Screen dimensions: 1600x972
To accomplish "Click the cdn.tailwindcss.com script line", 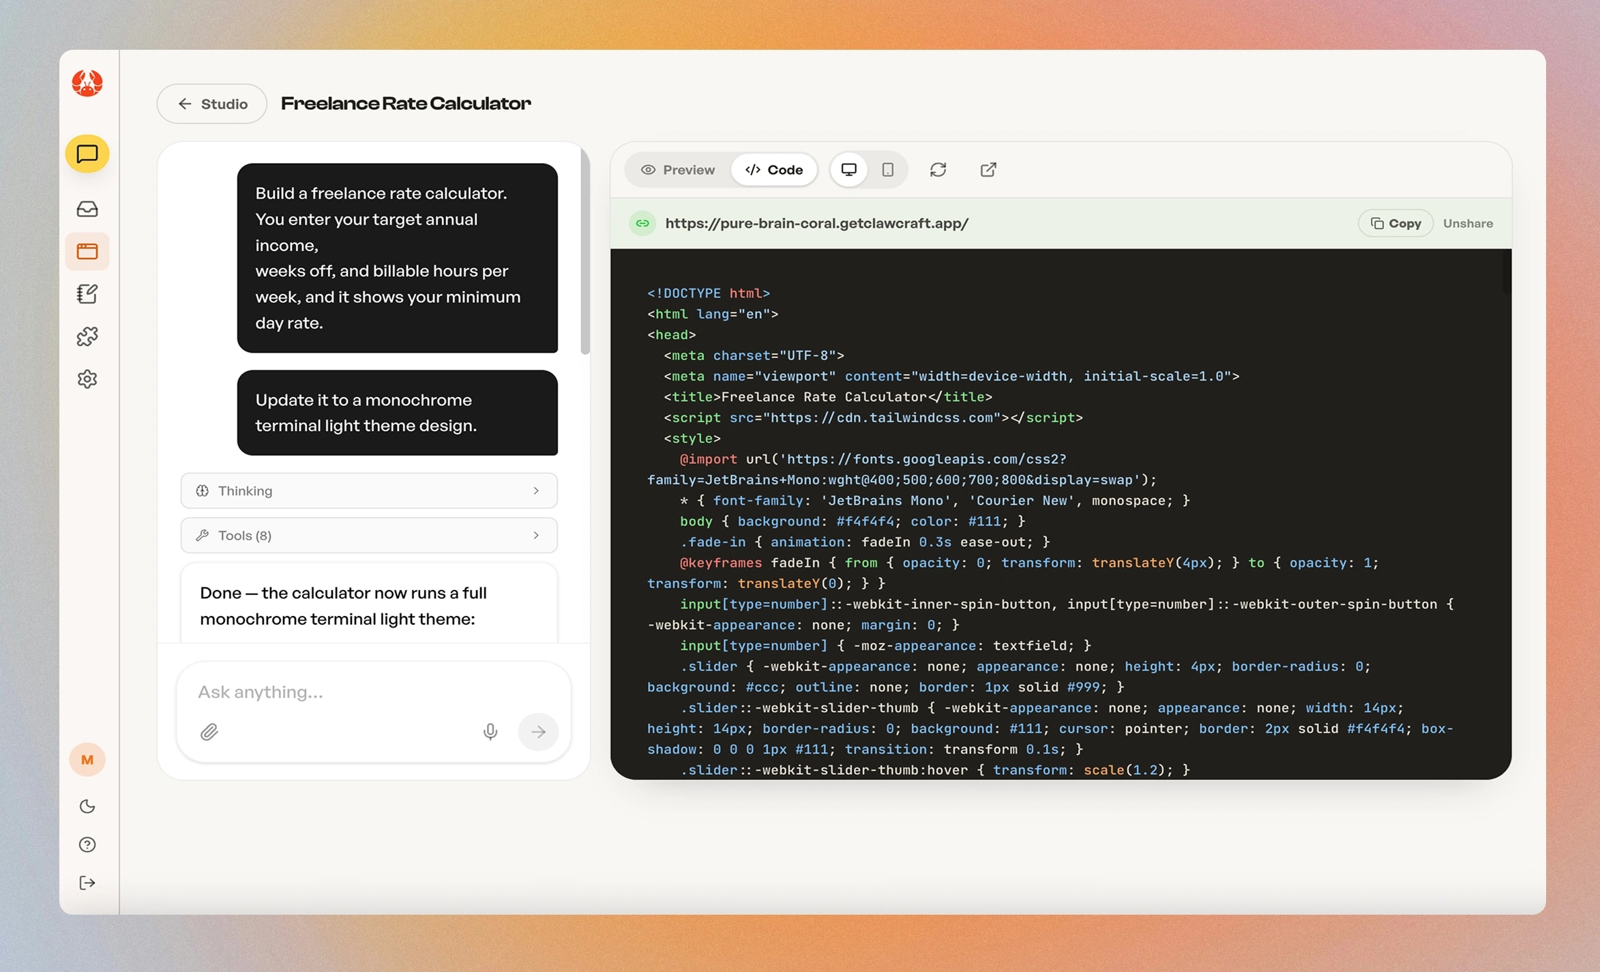I will (x=873, y=417).
